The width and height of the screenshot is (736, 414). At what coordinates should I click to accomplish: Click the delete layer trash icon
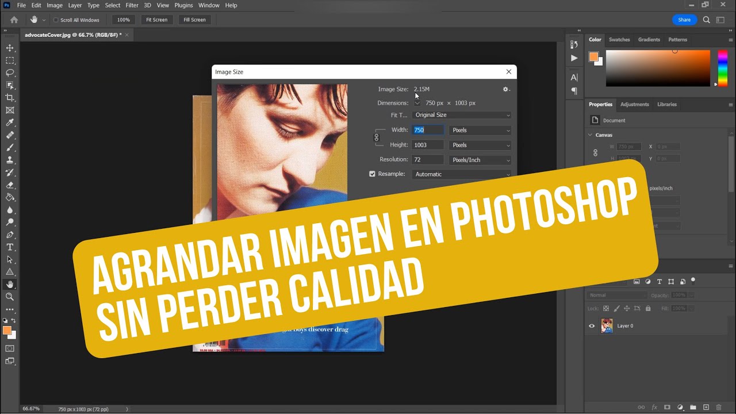click(719, 407)
